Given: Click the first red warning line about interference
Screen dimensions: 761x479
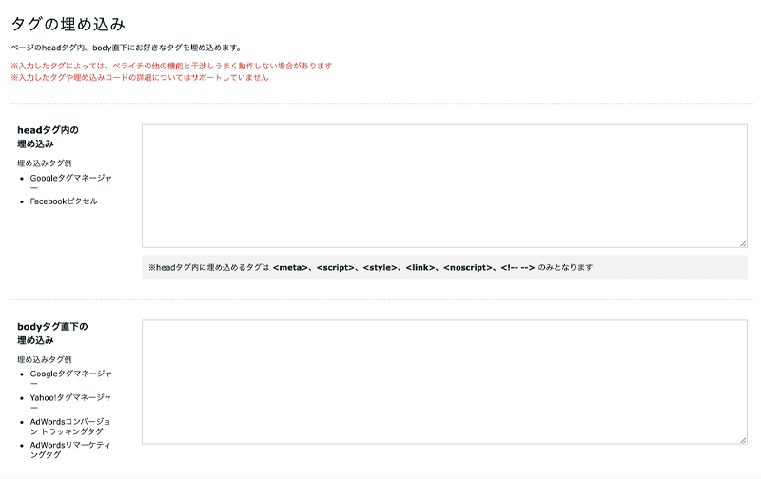Looking at the screenshot, I should pyautogui.click(x=171, y=66).
